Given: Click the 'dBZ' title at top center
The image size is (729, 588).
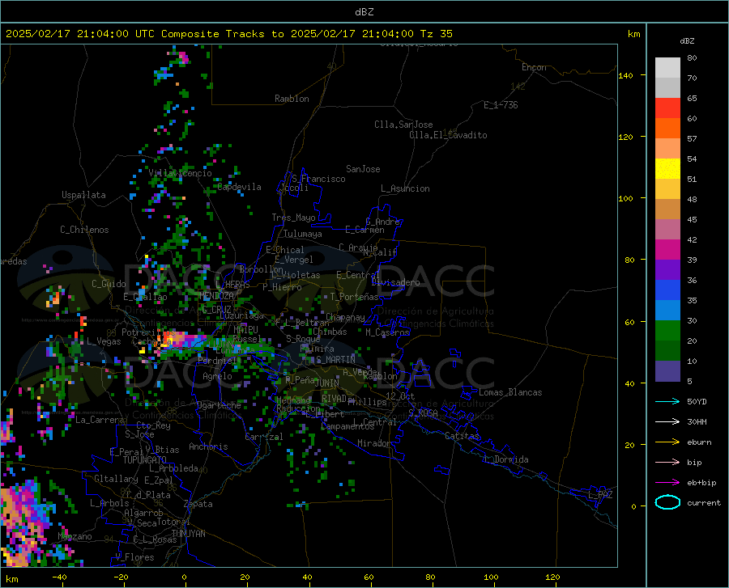Looking at the screenshot, I should [364, 12].
